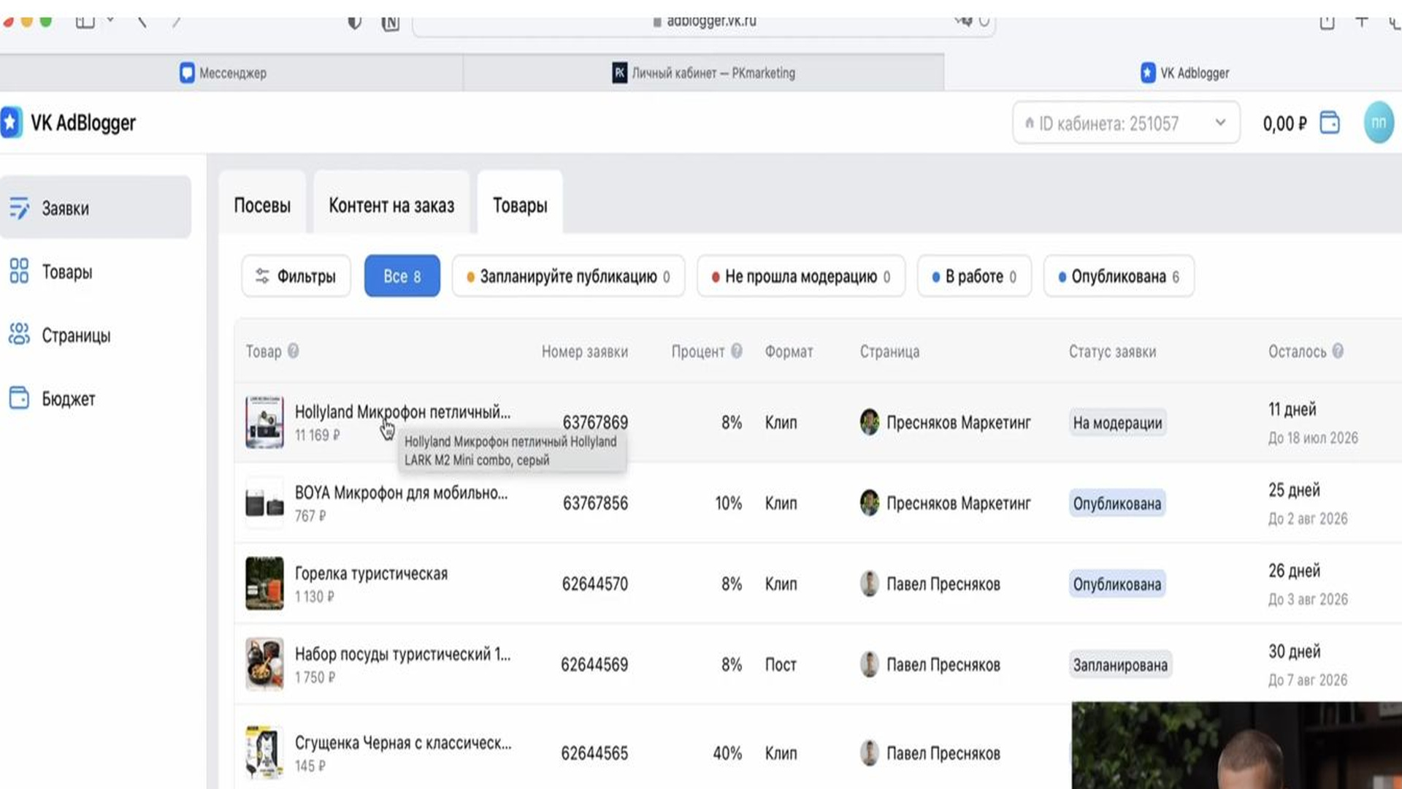Click the help icon next to Осталось column
Screen dimensions: 1402x789
[x=1338, y=351]
